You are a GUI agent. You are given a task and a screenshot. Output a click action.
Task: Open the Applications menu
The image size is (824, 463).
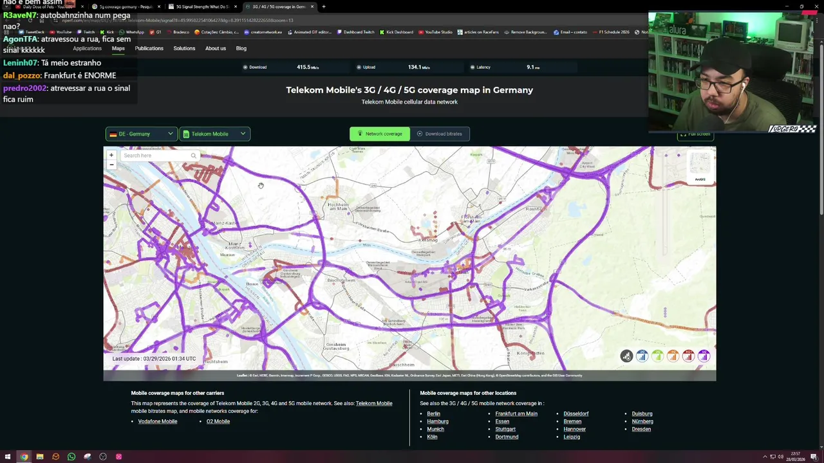click(87, 48)
